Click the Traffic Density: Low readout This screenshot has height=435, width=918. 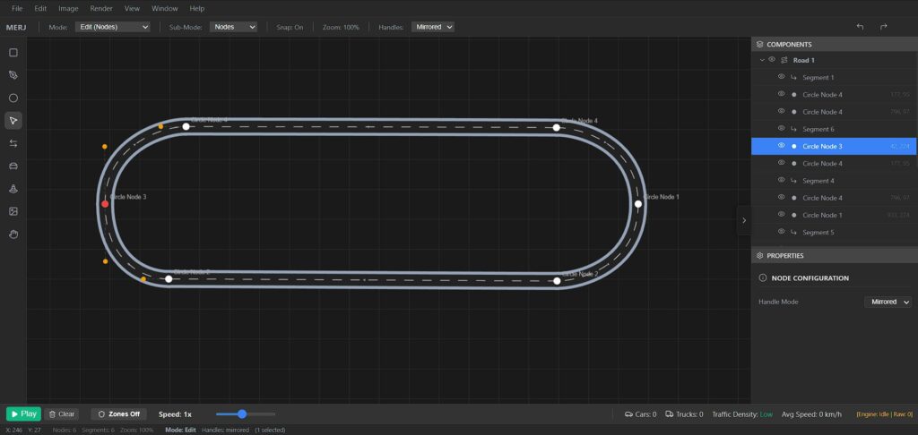pyautogui.click(x=742, y=414)
